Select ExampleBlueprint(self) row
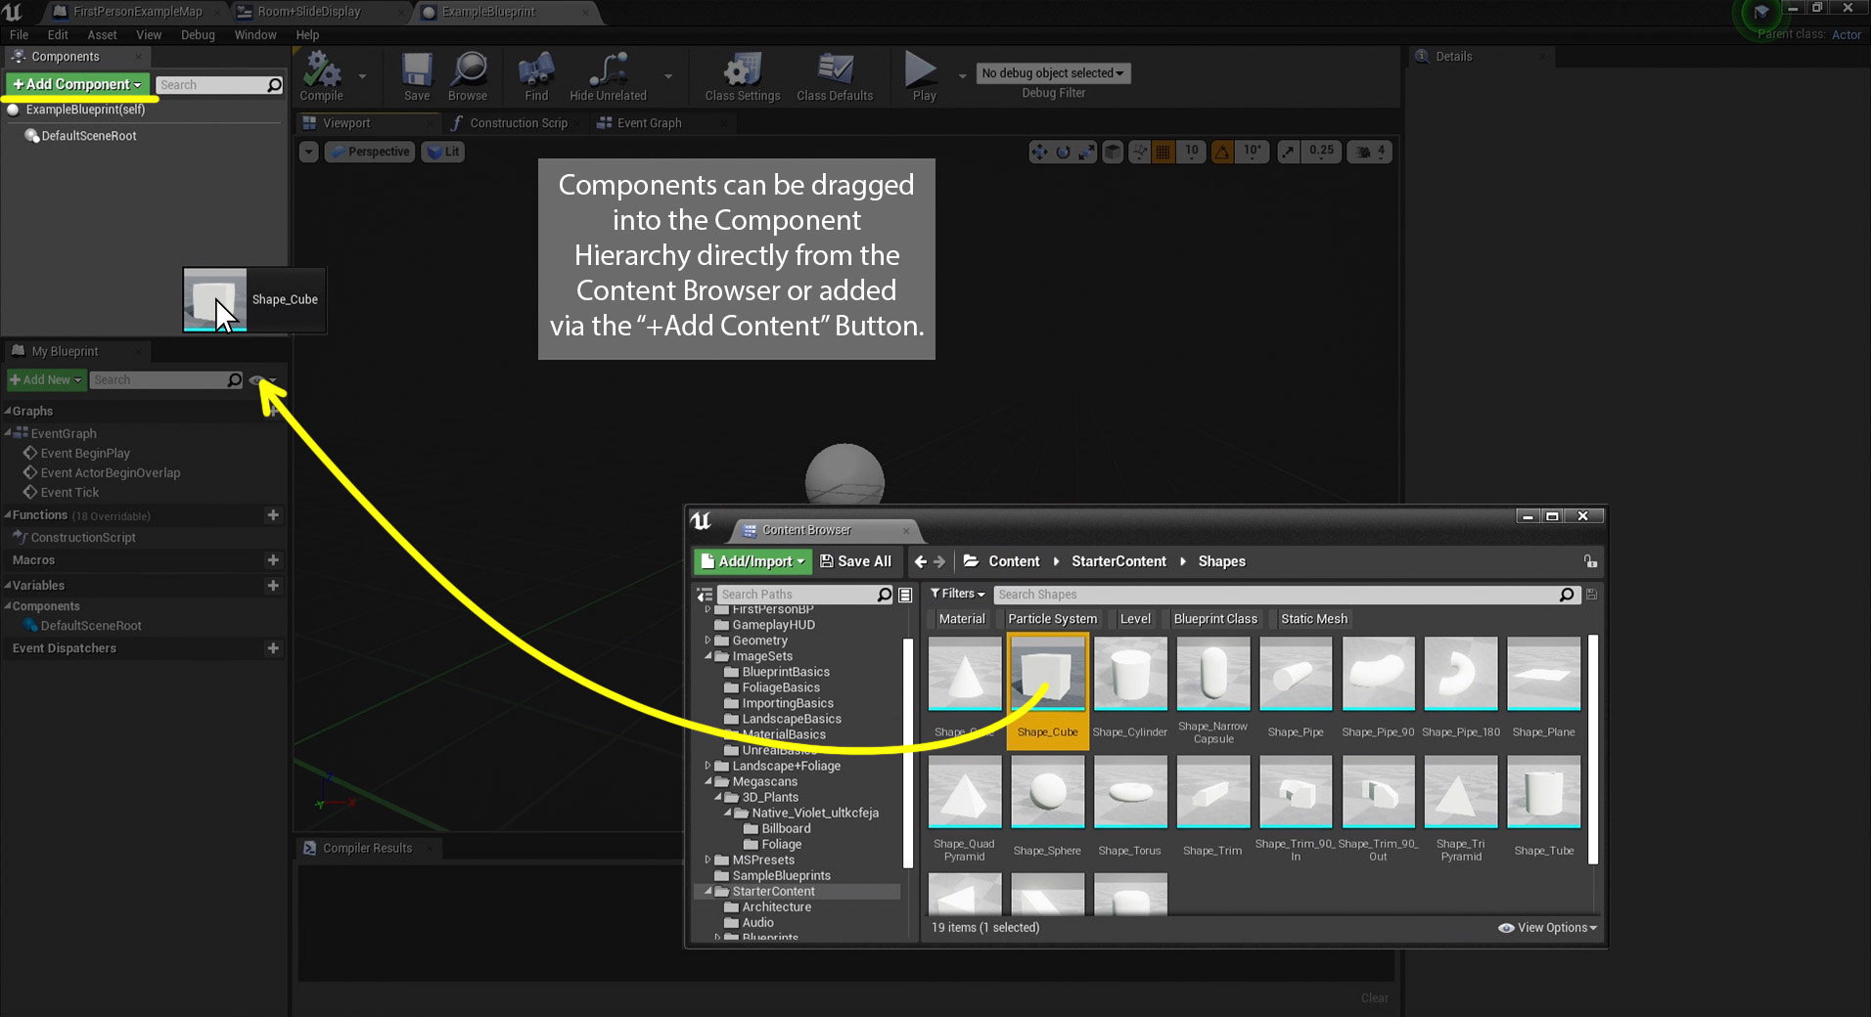Viewport: 1871px width, 1017px height. (x=84, y=110)
